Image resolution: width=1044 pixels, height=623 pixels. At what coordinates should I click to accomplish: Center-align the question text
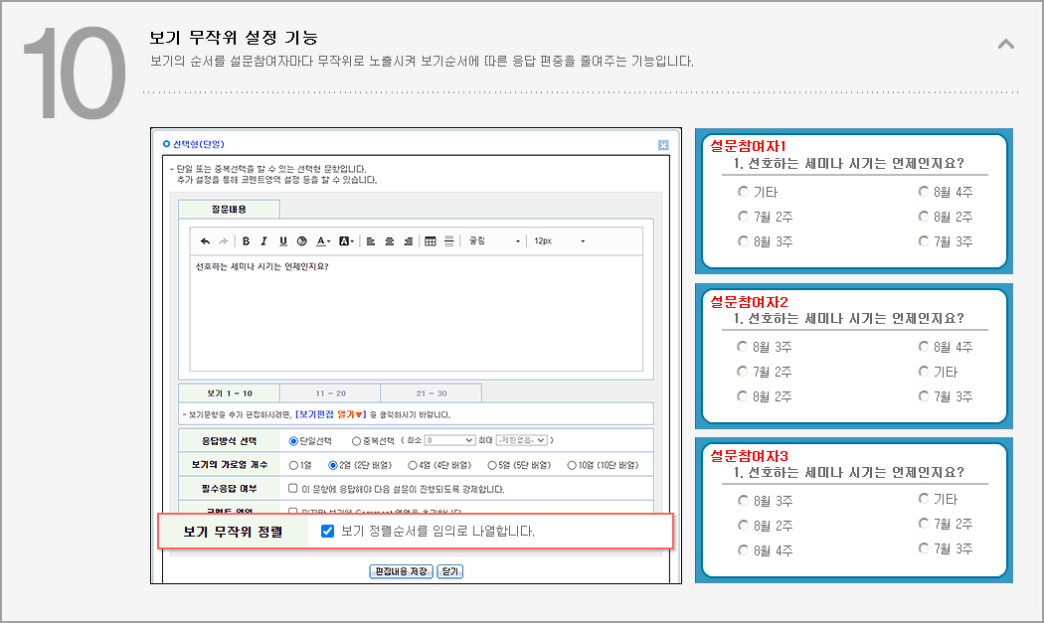390,241
